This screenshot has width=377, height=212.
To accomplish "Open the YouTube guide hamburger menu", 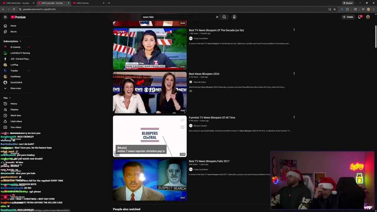I will coord(5,17).
